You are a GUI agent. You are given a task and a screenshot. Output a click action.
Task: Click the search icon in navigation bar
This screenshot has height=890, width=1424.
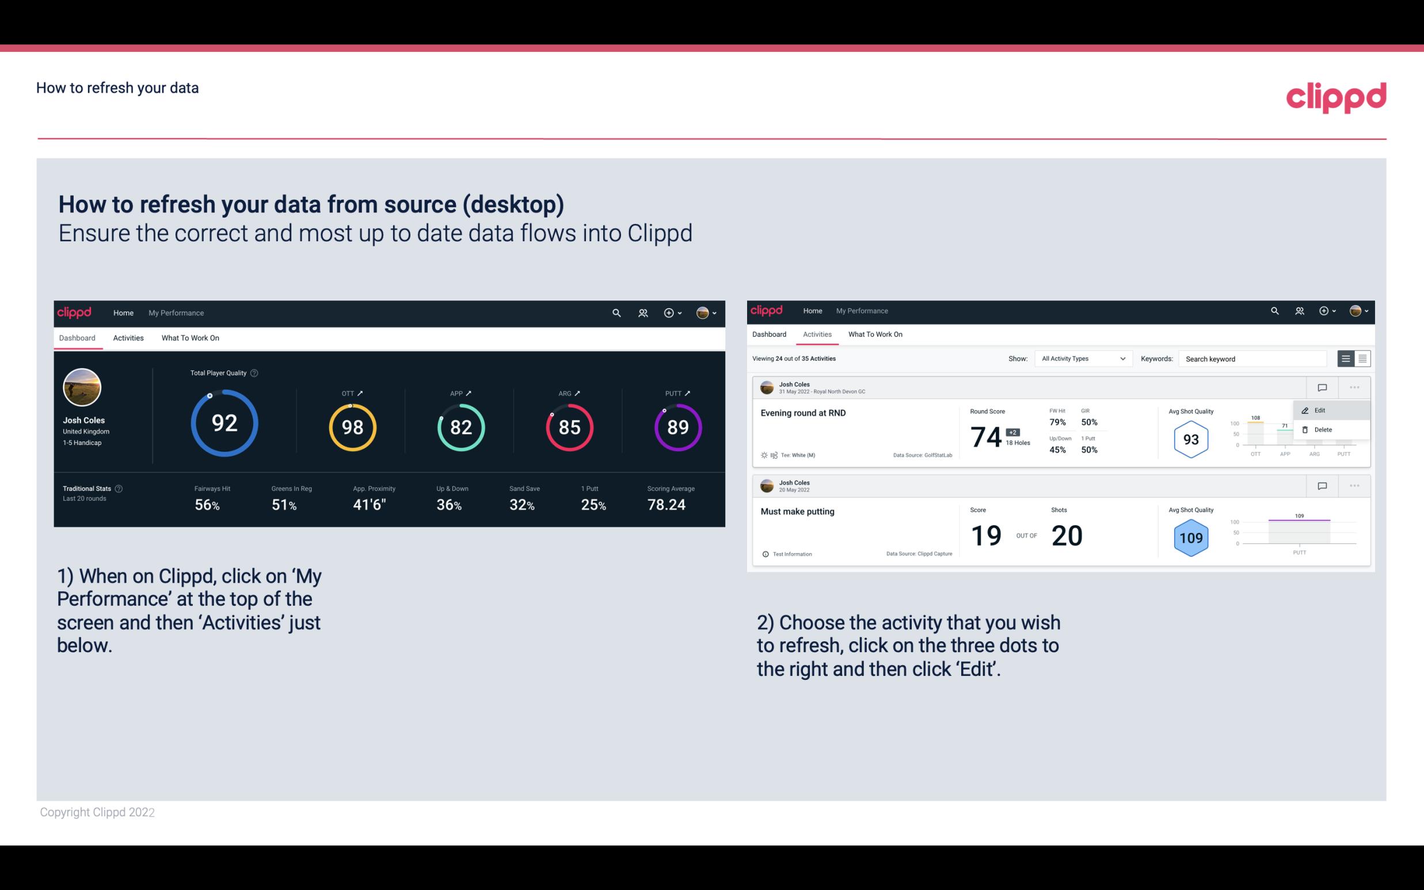tap(615, 311)
